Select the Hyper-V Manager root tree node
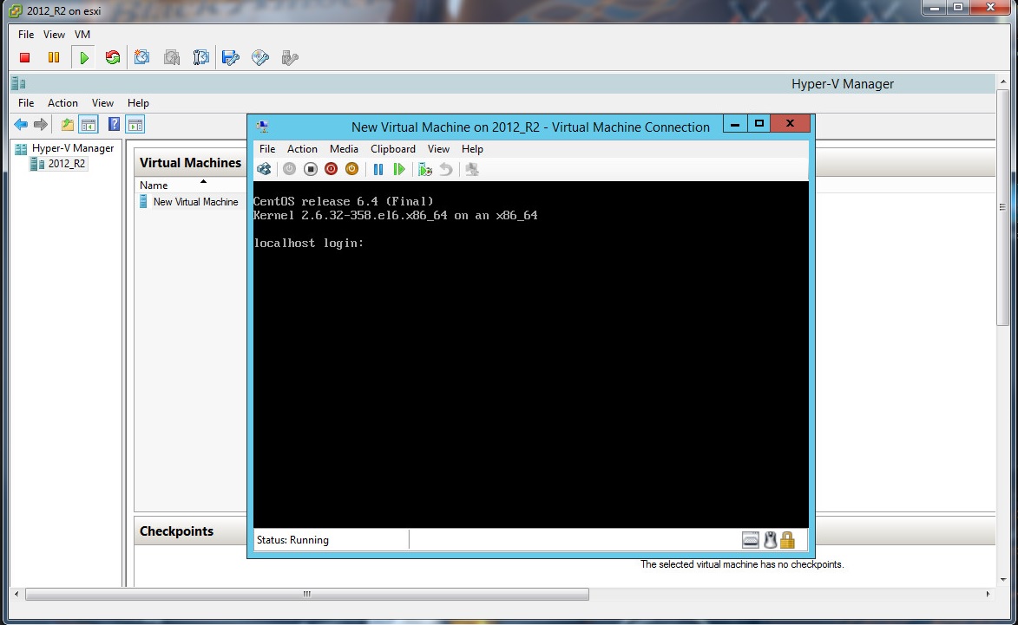This screenshot has height=625, width=1018. (x=65, y=148)
